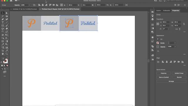Select the Lasso tool
Viewport: 188px width, 106px height.
[6, 16]
